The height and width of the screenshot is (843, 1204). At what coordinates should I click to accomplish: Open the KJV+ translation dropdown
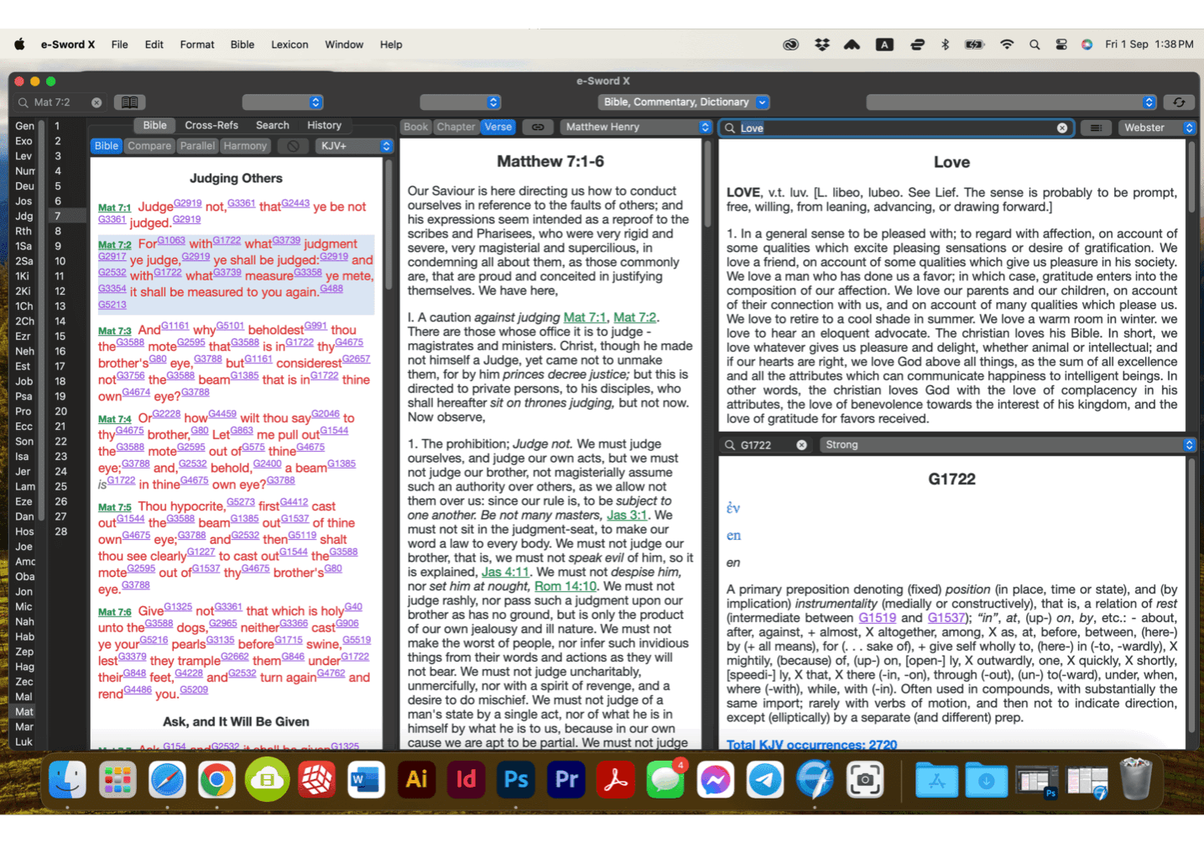[x=356, y=146]
